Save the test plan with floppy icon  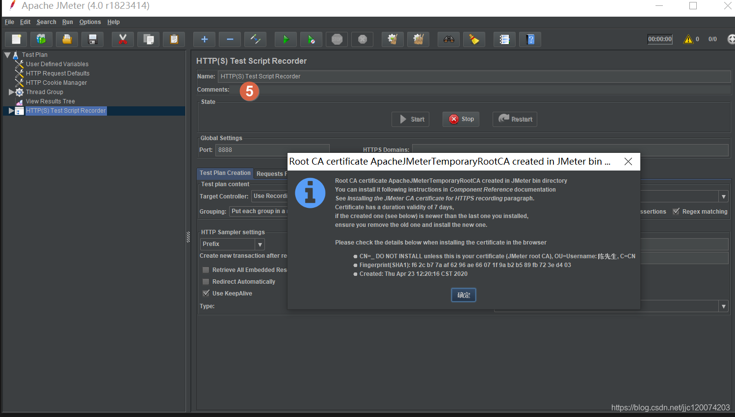click(x=92, y=39)
